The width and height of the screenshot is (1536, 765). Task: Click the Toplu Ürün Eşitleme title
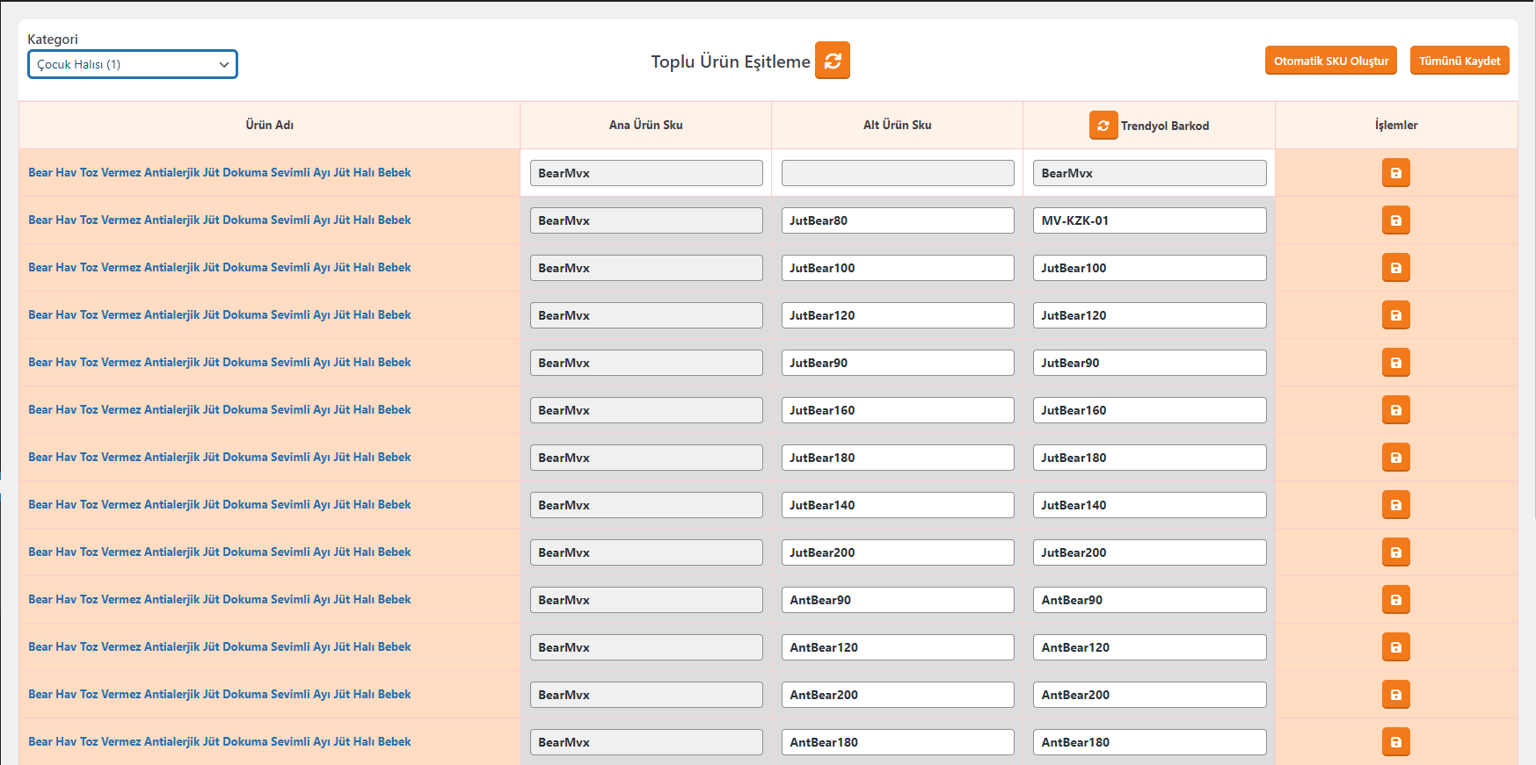pos(731,61)
